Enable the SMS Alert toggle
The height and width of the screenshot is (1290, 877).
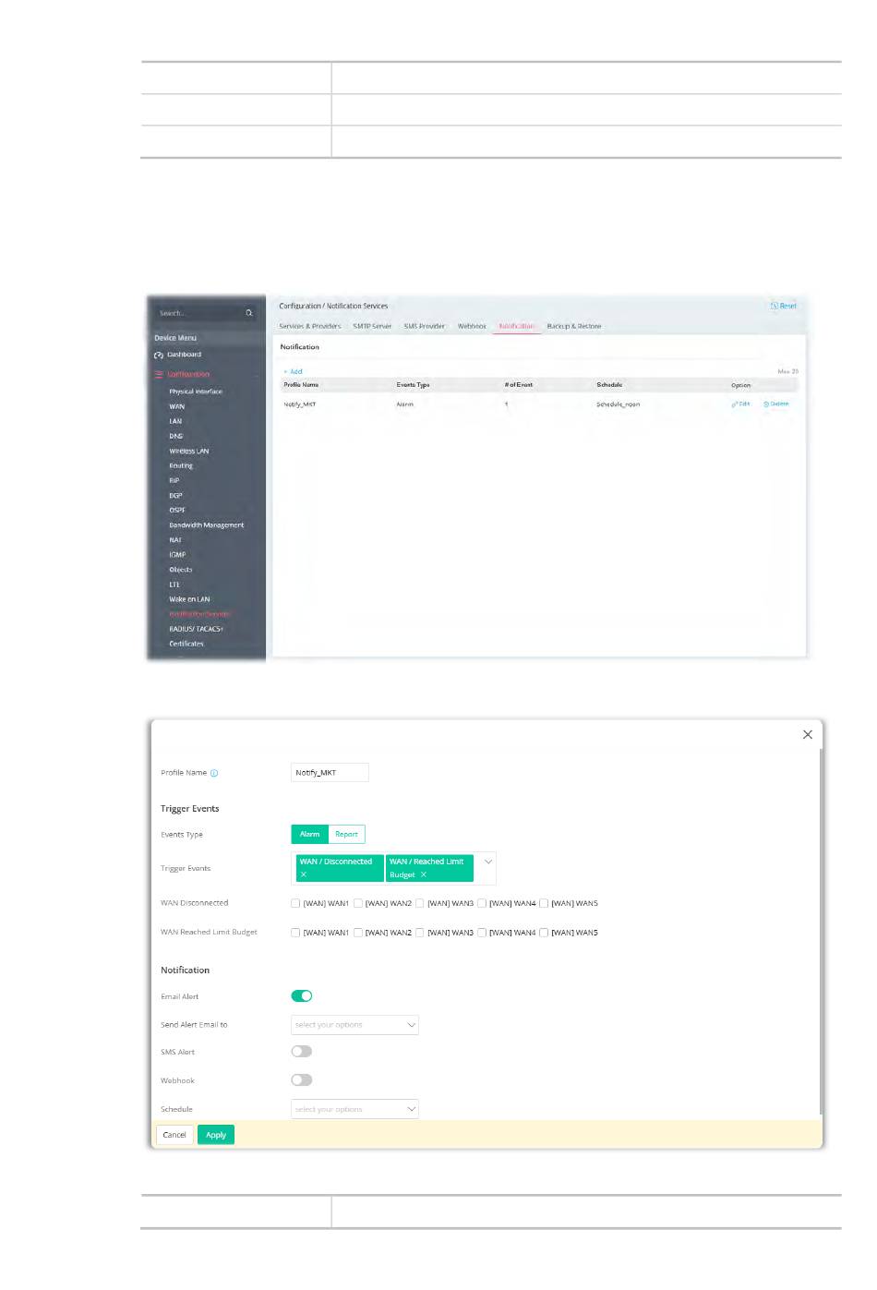[x=302, y=1052]
